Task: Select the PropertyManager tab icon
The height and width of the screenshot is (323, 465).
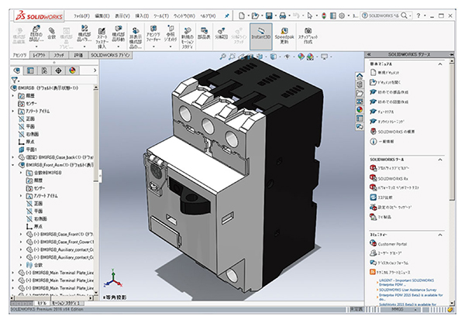Action: pos(30,70)
